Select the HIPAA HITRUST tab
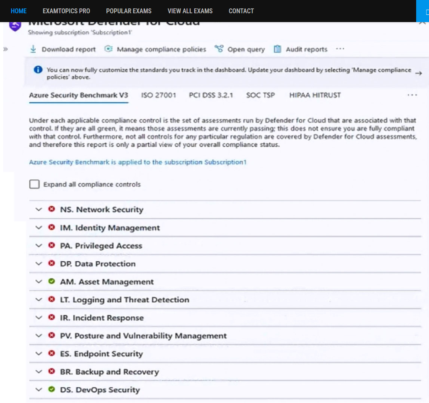 (x=315, y=95)
